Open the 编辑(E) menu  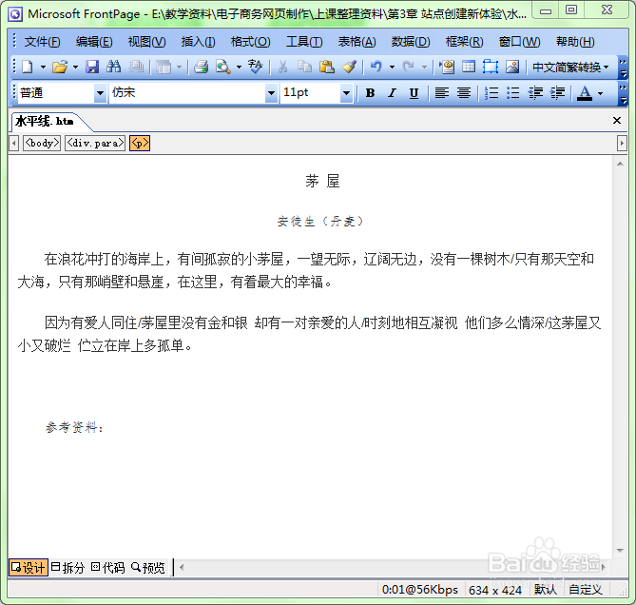point(94,42)
